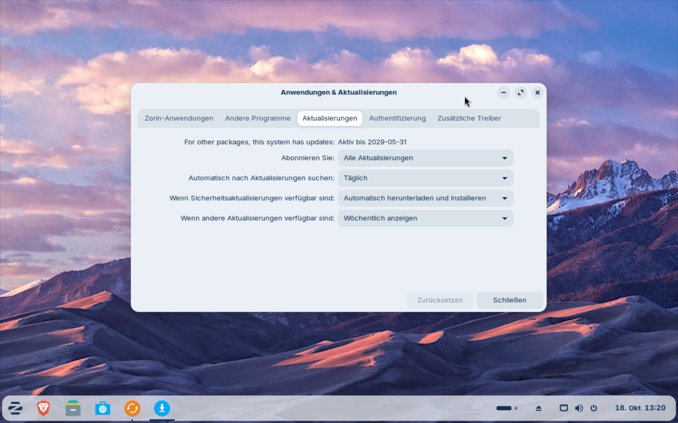Image resolution: width=678 pixels, height=423 pixels.
Task: Open the Täglich update check dropdown
Action: (425, 178)
